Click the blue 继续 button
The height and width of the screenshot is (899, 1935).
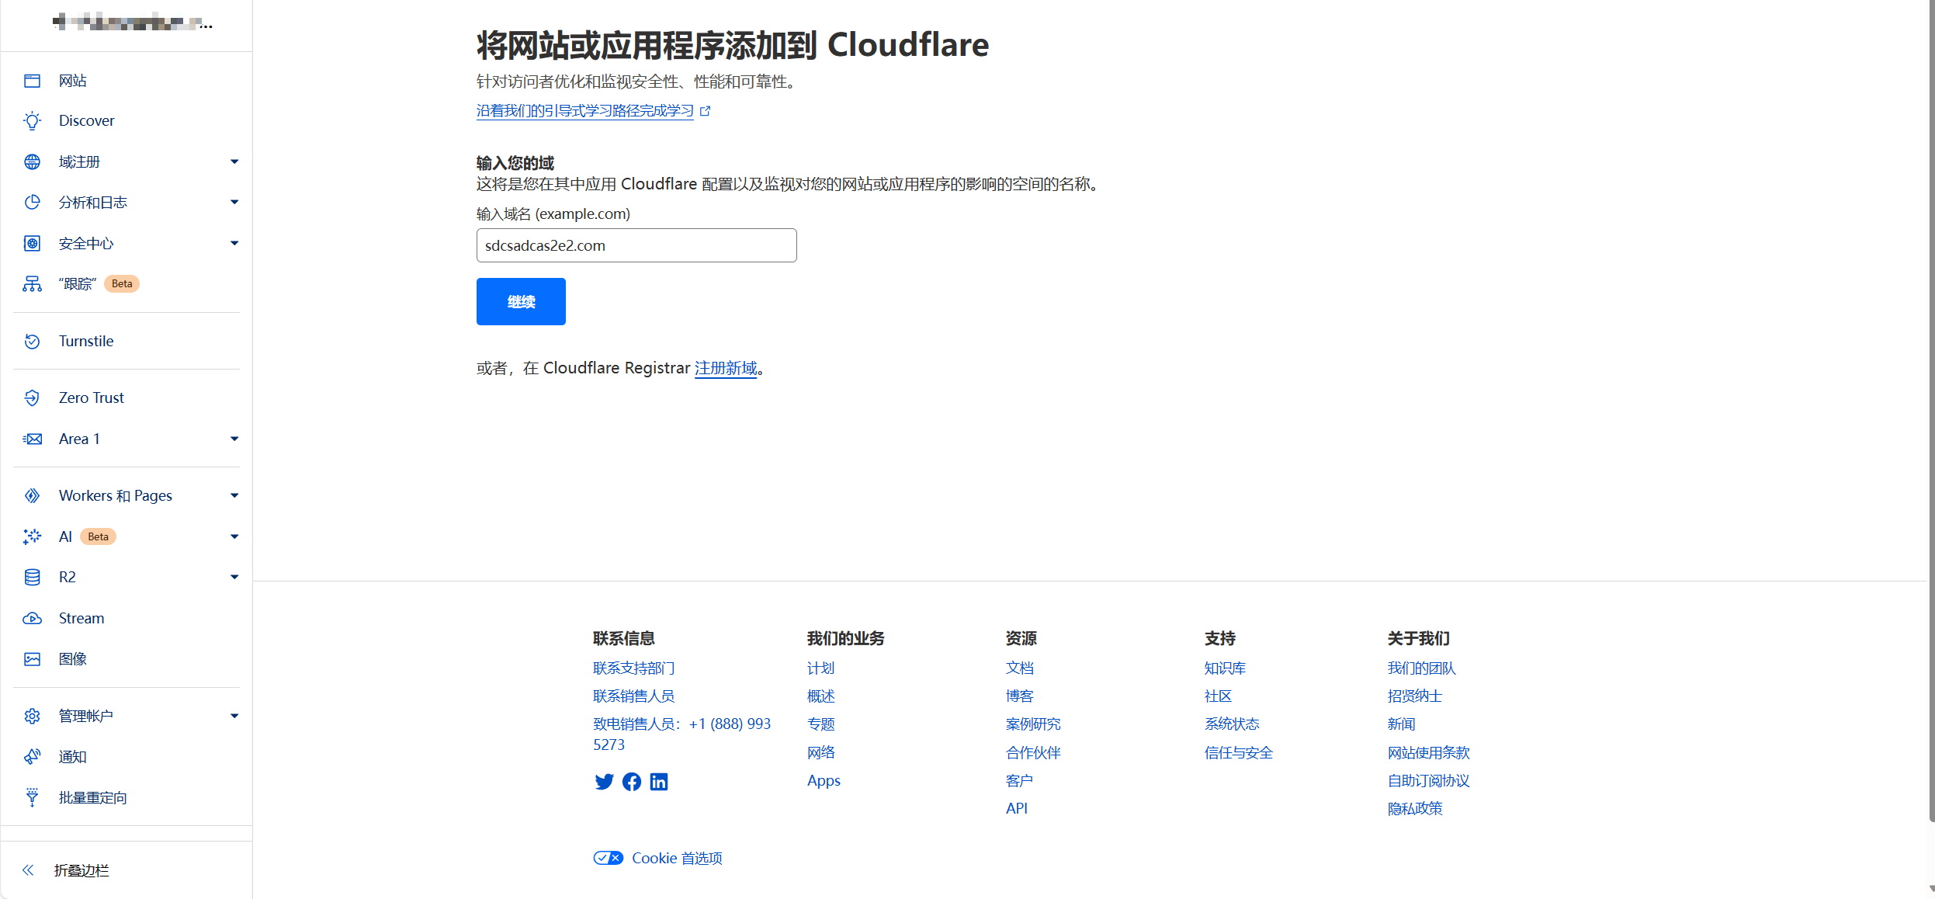[521, 302]
